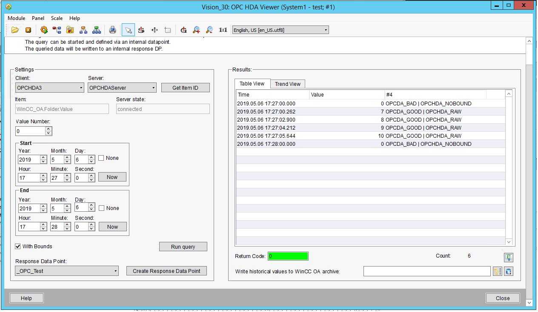Click the printer icon in toolbar
Viewport: 538px width, 312px height.
112,30
